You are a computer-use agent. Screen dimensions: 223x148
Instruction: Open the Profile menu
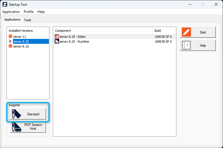(29, 12)
